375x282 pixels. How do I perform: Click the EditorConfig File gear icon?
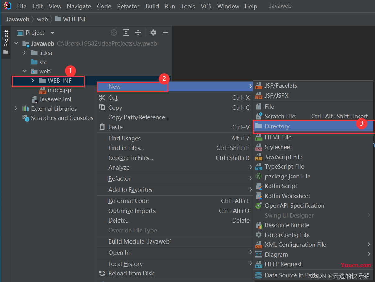tap(259, 235)
